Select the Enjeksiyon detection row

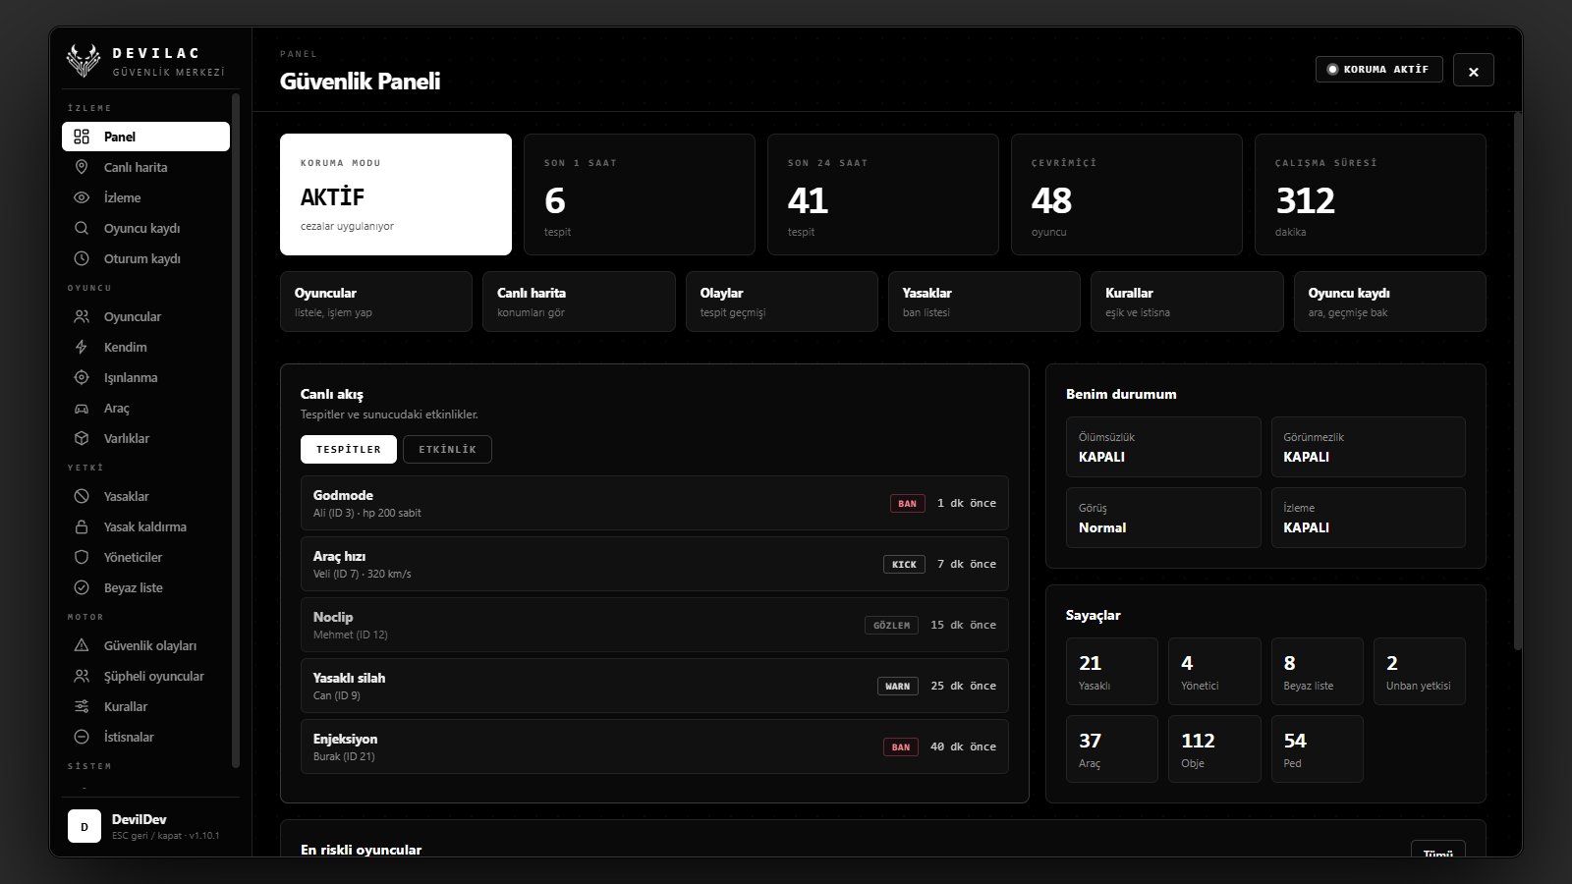tap(654, 746)
